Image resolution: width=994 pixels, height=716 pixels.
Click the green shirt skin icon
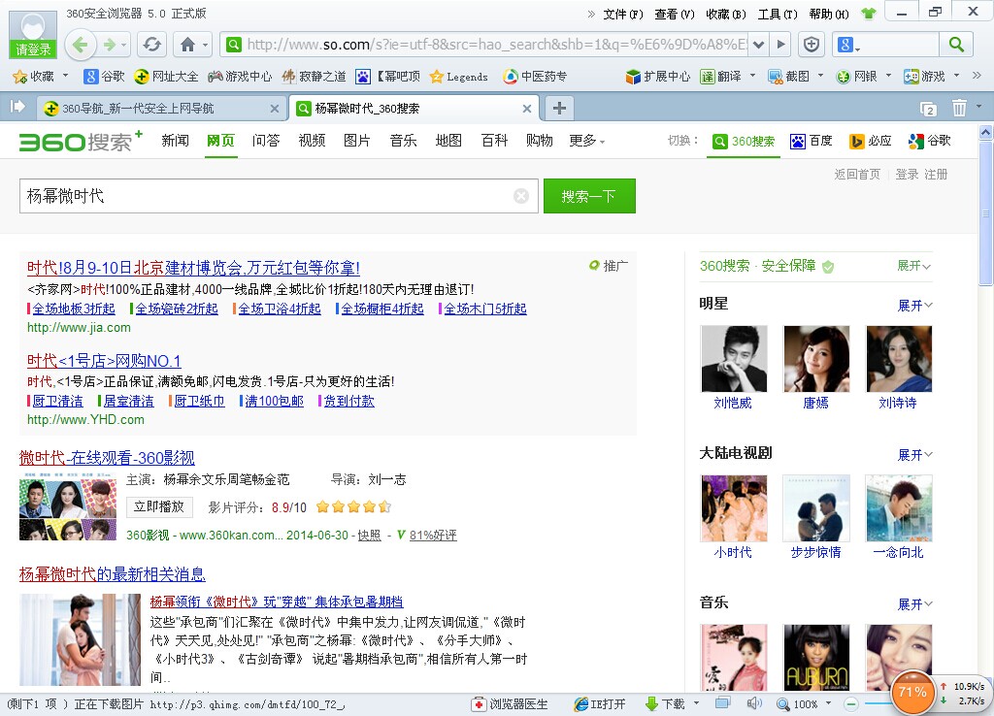(x=868, y=14)
